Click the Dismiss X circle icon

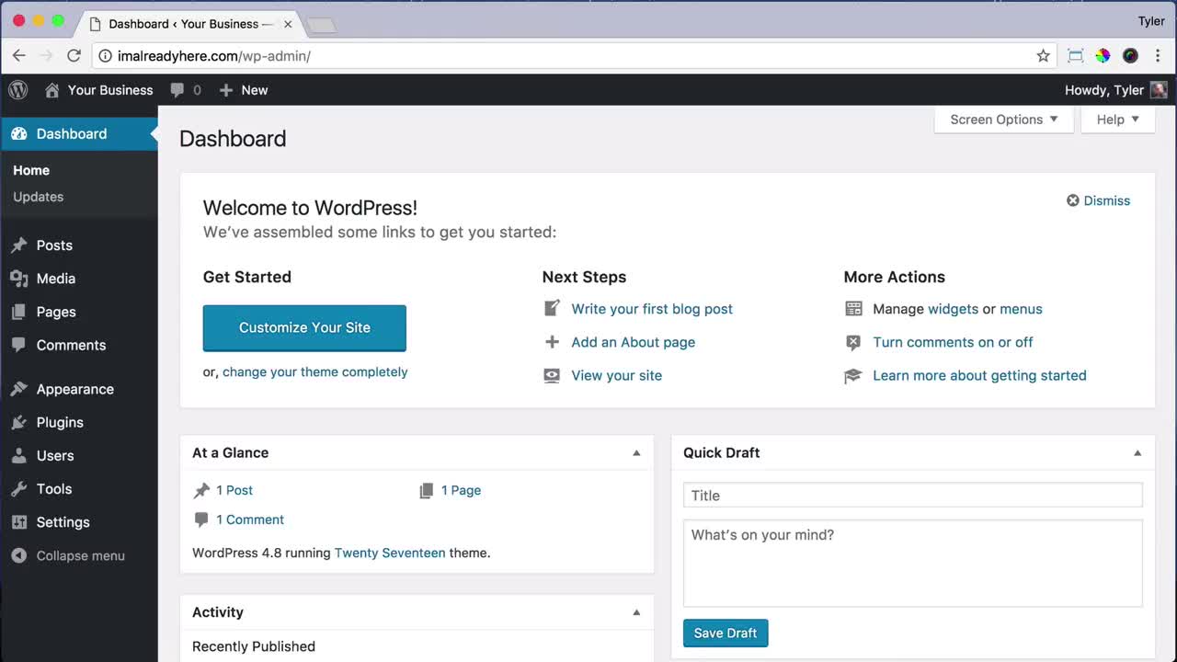tap(1072, 200)
